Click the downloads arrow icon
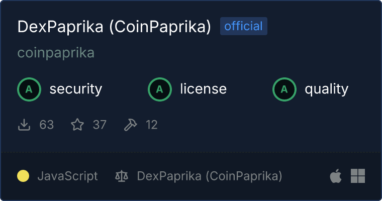Image resolution: width=382 pixels, height=201 pixels. (25, 125)
